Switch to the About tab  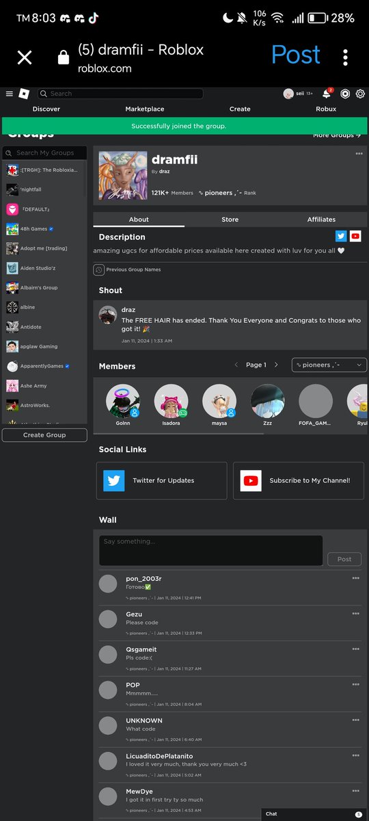[139, 220]
